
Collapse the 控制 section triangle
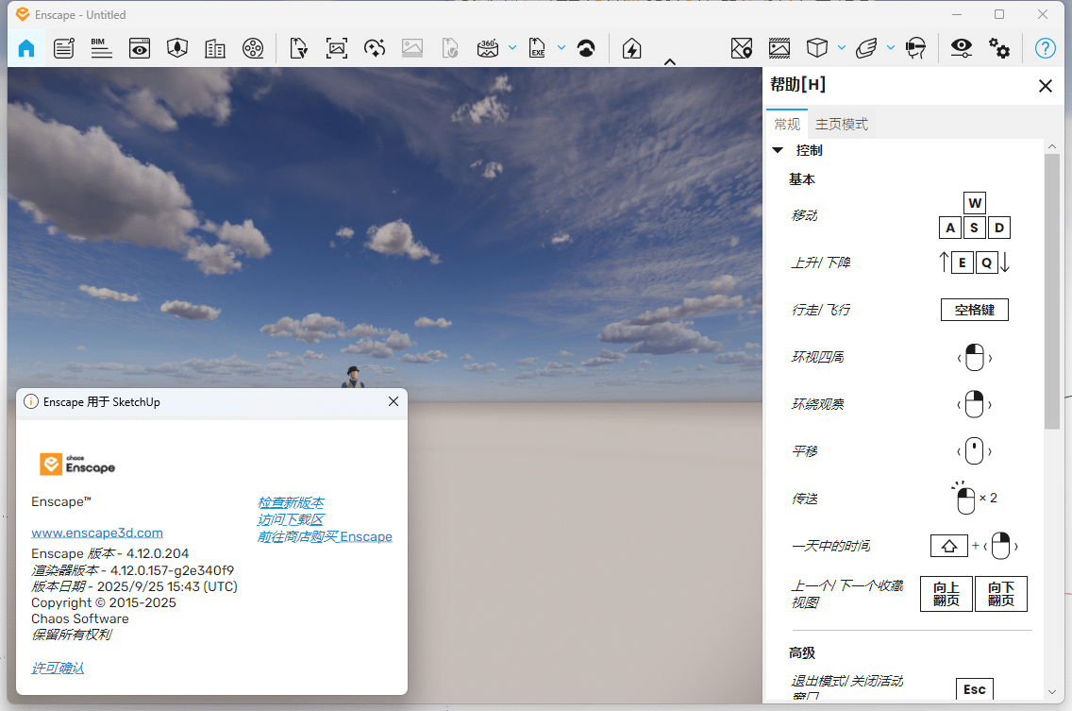click(778, 150)
